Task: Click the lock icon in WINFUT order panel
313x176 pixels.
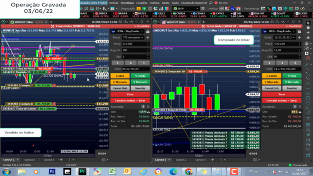Action: (x=148, y=31)
